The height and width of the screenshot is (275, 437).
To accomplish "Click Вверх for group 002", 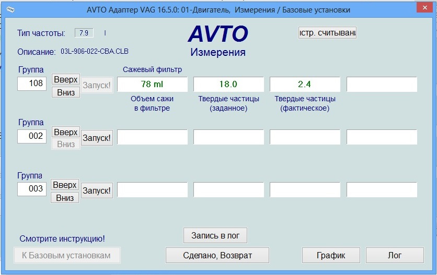I will (x=66, y=132).
